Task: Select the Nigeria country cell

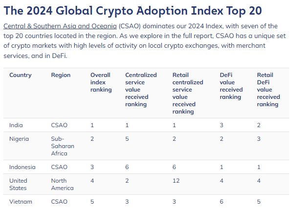Action: coord(19,139)
